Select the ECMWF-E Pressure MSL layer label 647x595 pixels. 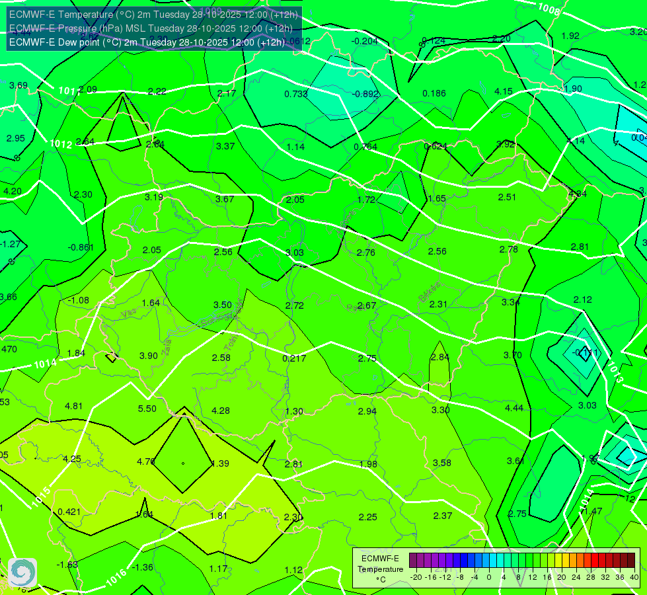point(151,28)
